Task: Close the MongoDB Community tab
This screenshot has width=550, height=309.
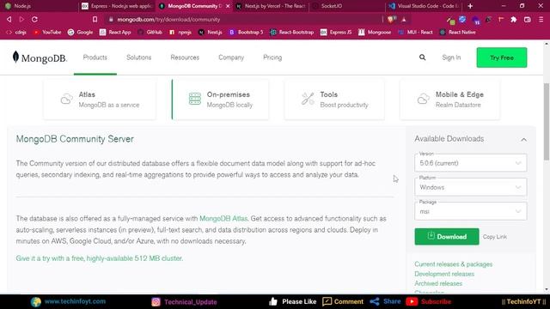Action: coord(228,6)
